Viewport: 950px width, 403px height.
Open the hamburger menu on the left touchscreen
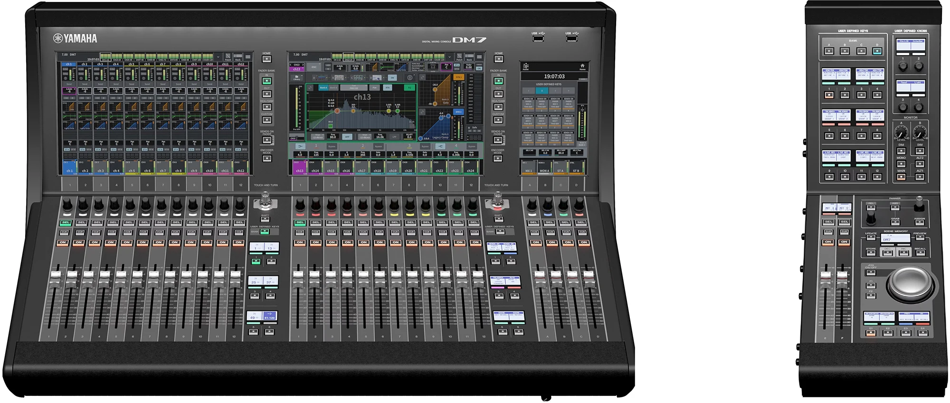(248, 57)
